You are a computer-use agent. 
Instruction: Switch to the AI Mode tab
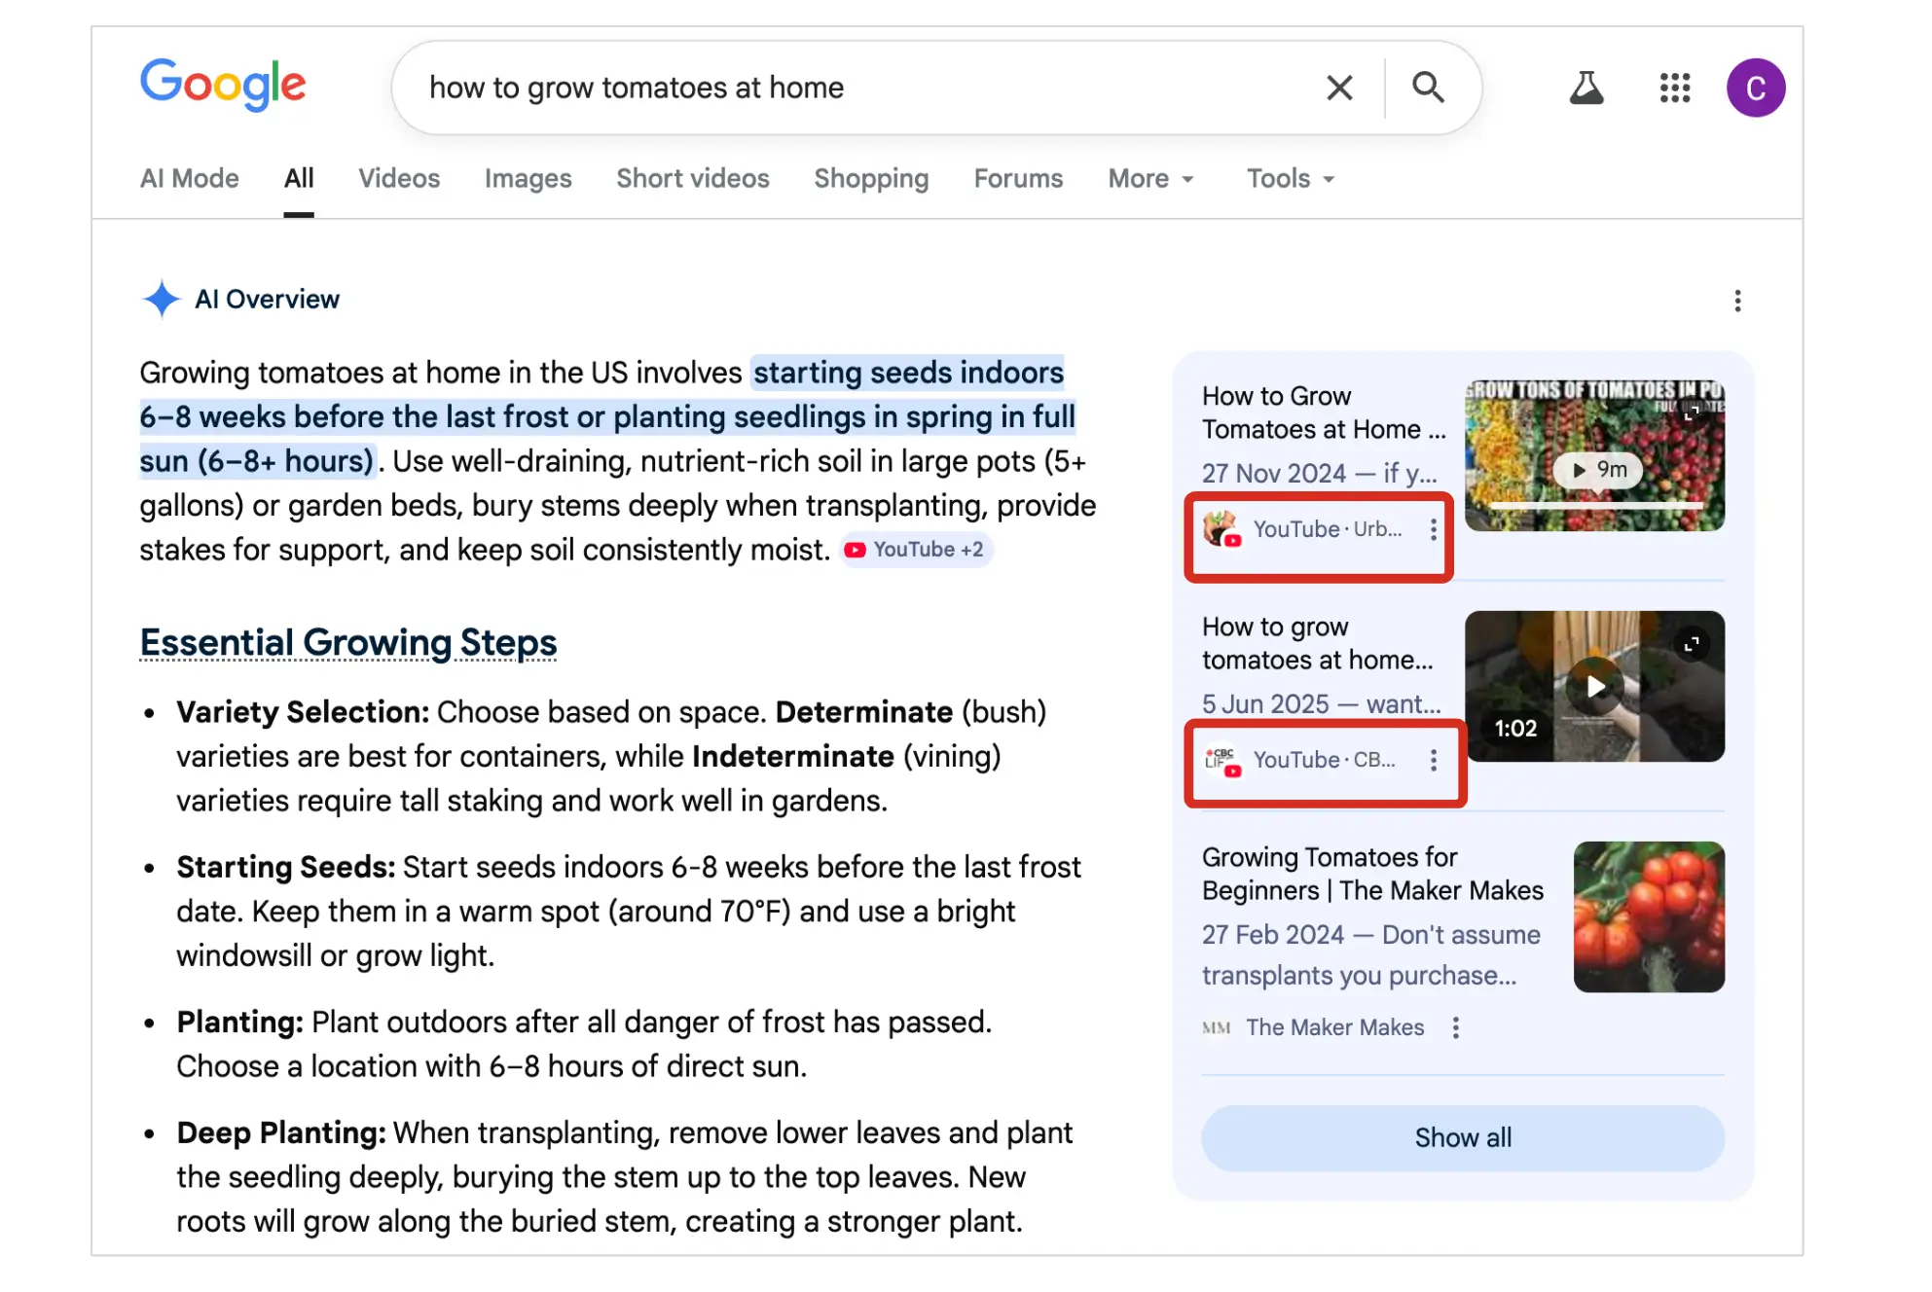click(x=189, y=179)
